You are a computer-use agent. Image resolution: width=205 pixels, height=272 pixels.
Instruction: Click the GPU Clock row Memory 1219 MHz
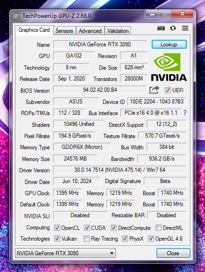[x=121, y=193]
